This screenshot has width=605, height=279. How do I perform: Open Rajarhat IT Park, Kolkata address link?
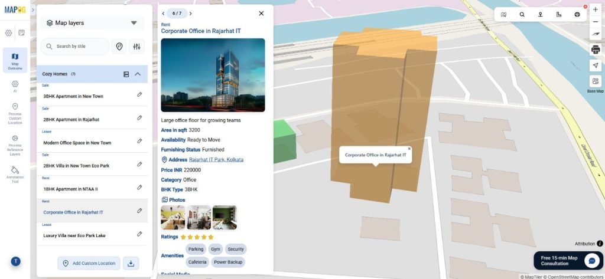pyautogui.click(x=216, y=159)
